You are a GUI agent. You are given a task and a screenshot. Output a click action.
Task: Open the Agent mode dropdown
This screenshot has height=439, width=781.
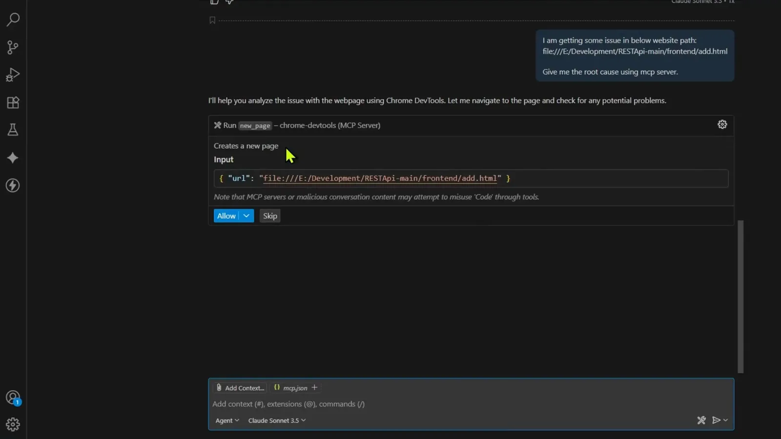[x=227, y=420]
